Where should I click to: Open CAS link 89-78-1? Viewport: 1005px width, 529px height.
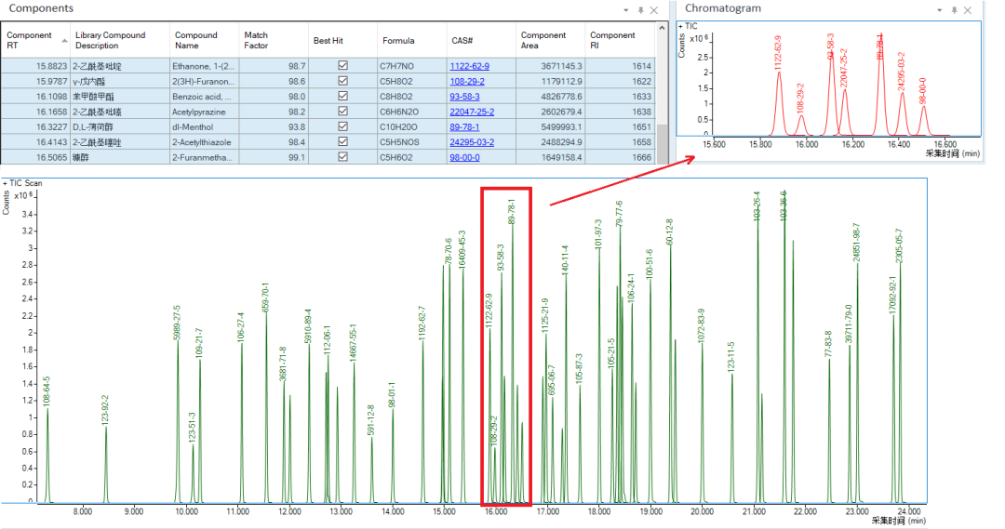click(464, 126)
